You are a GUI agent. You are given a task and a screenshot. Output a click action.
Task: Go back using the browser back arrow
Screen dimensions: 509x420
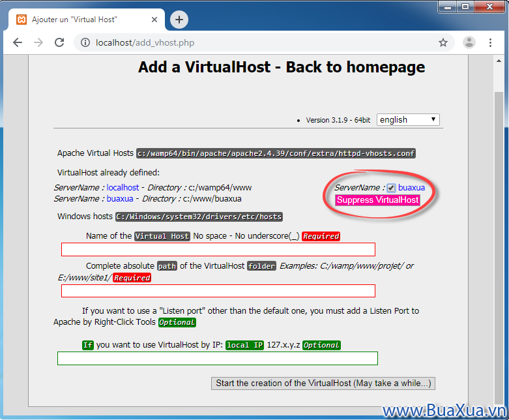18,42
